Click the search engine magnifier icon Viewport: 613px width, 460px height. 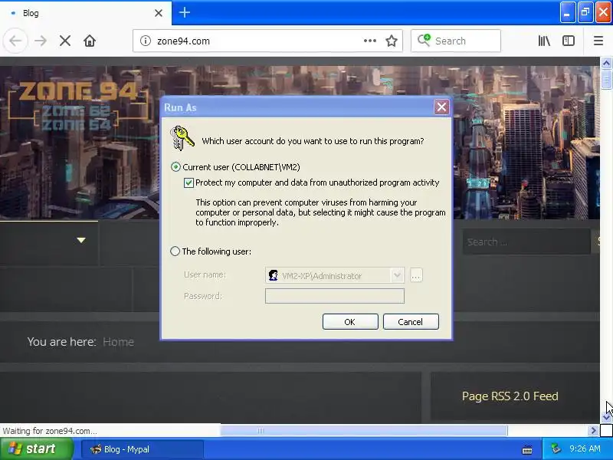tap(424, 40)
